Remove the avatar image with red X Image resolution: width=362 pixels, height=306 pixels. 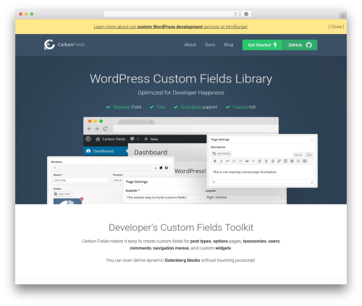pyautogui.click(x=82, y=199)
